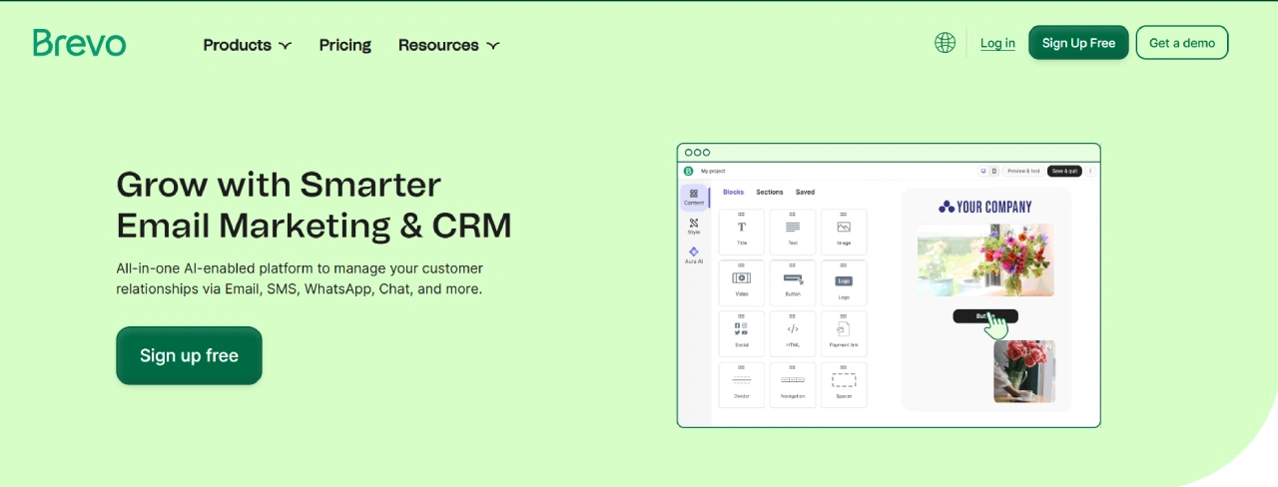Viewport: 1278px width, 487px height.
Task: Click Preview & test in the editor
Action: click(x=1023, y=171)
